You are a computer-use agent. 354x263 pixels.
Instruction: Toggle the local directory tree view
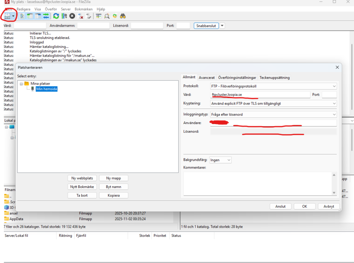click(30, 16)
